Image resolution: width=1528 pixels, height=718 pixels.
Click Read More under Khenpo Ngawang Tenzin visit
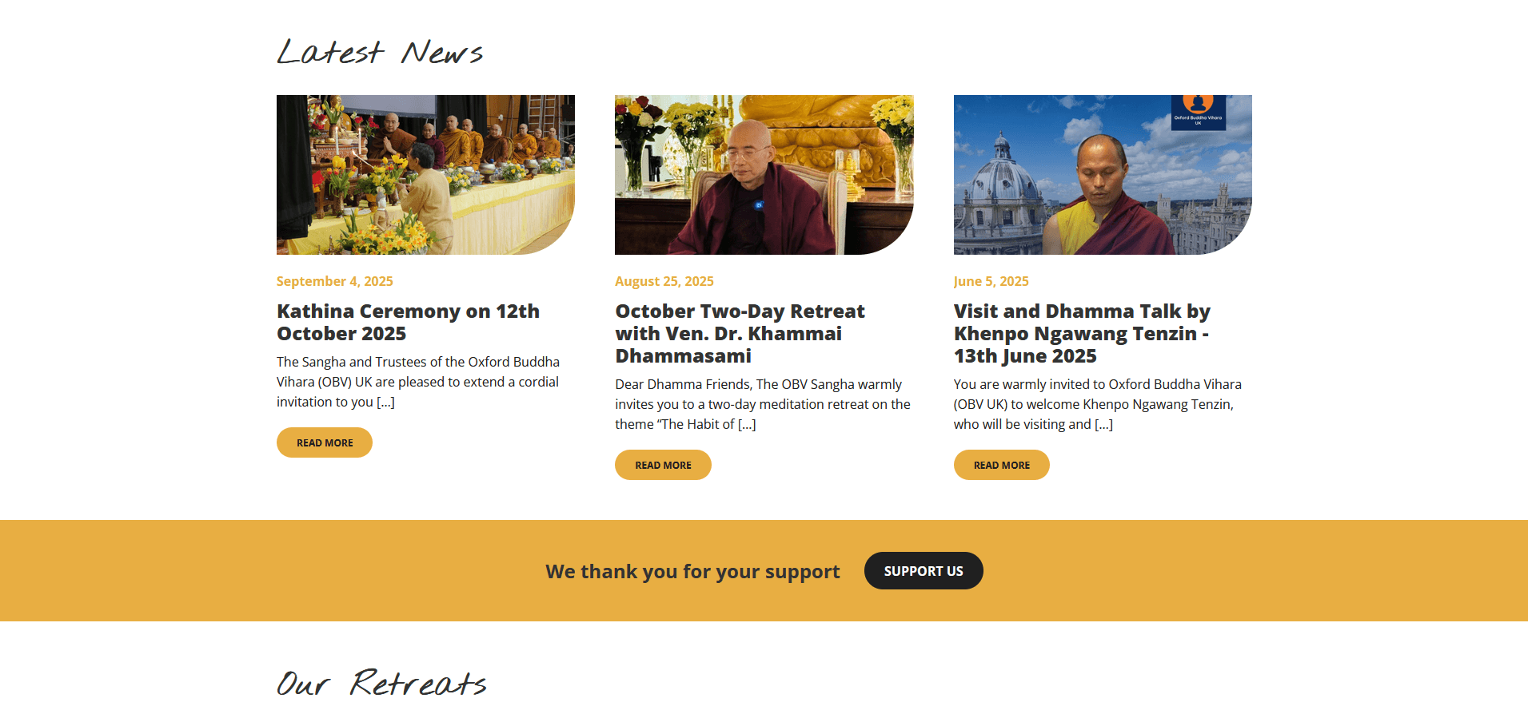(x=1002, y=465)
